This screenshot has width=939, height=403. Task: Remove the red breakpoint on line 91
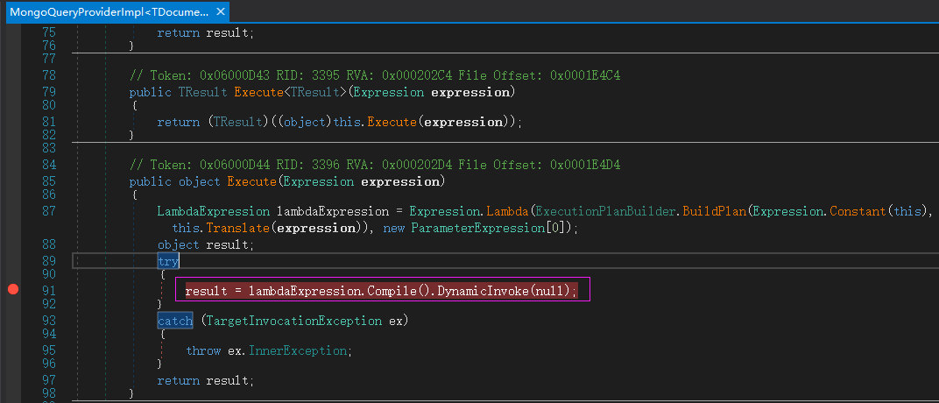pyautogui.click(x=13, y=290)
